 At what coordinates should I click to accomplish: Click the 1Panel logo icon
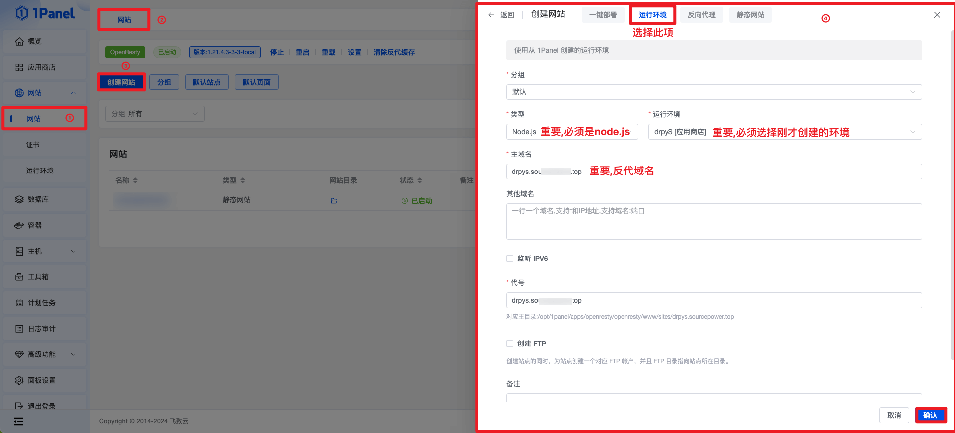[x=22, y=13]
